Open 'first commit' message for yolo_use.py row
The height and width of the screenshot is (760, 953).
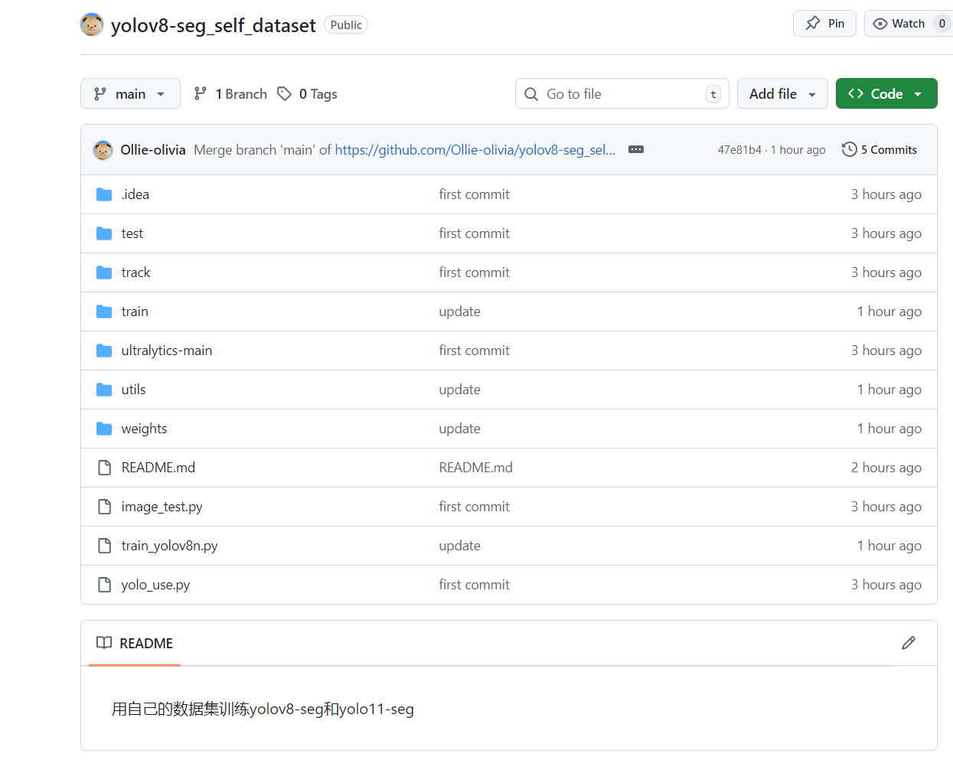[474, 585]
